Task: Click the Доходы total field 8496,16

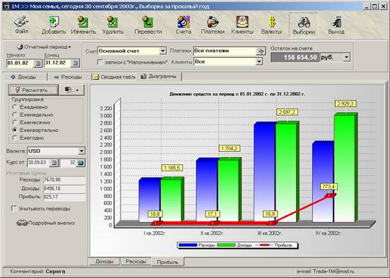Action: click(x=64, y=189)
